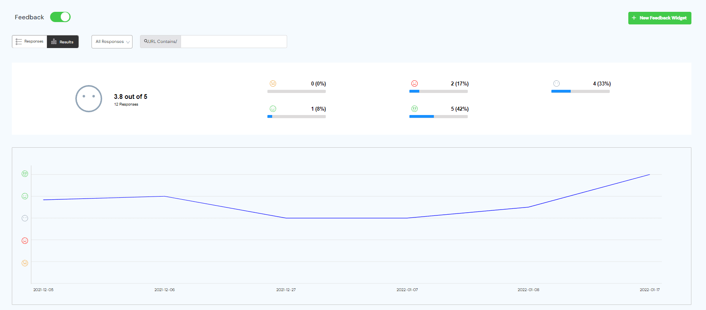This screenshot has width=706, height=310.
Task: Click the very happy face beside 5 (42%)
Action: [x=415, y=109]
